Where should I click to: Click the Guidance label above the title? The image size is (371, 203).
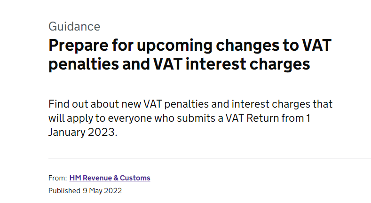[x=74, y=26]
